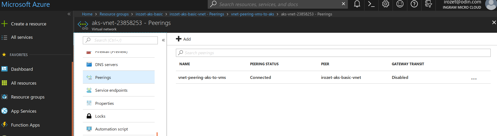Click Create a resource

(28, 24)
